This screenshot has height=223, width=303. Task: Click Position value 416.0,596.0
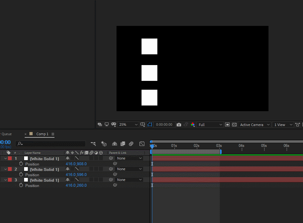(x=76, y=175)
